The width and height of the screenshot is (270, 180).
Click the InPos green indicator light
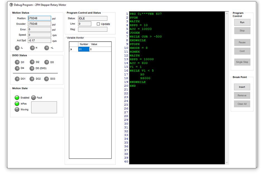17,104
